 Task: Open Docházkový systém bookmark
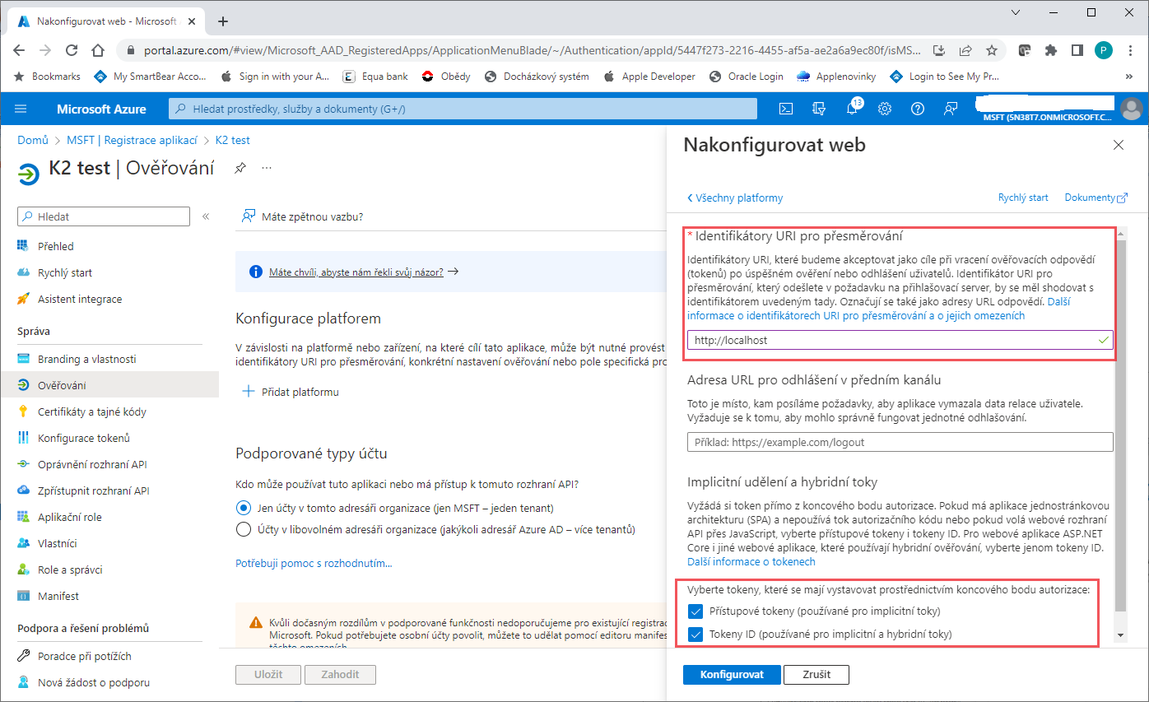point(537,77)
